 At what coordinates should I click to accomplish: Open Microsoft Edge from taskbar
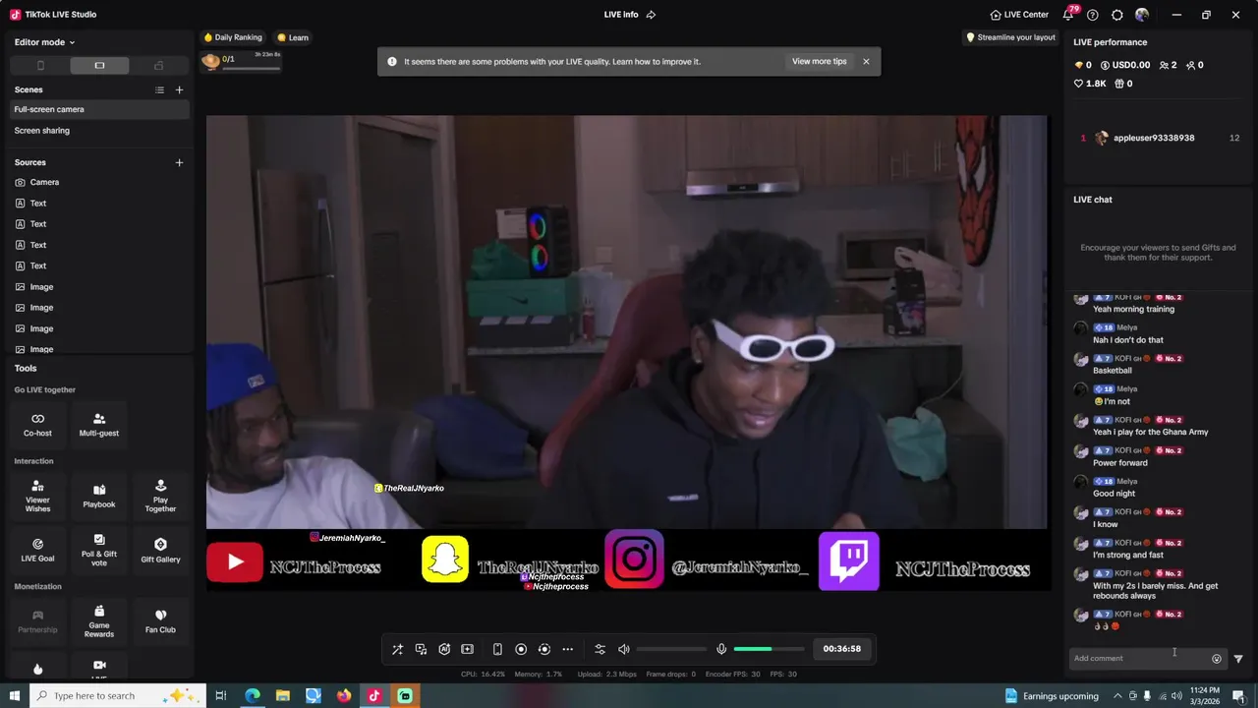(x=253, y=695)
